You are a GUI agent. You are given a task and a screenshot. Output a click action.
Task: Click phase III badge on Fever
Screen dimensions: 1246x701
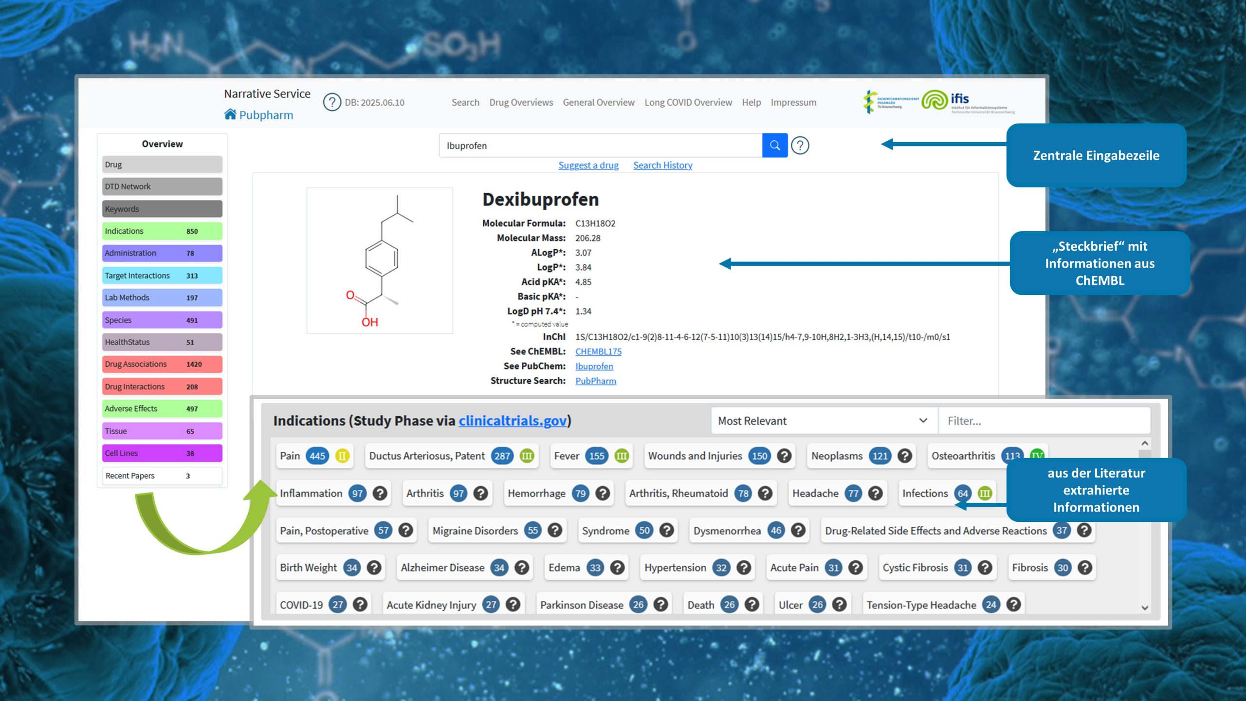pyautogui.click(x=622, y=456)
